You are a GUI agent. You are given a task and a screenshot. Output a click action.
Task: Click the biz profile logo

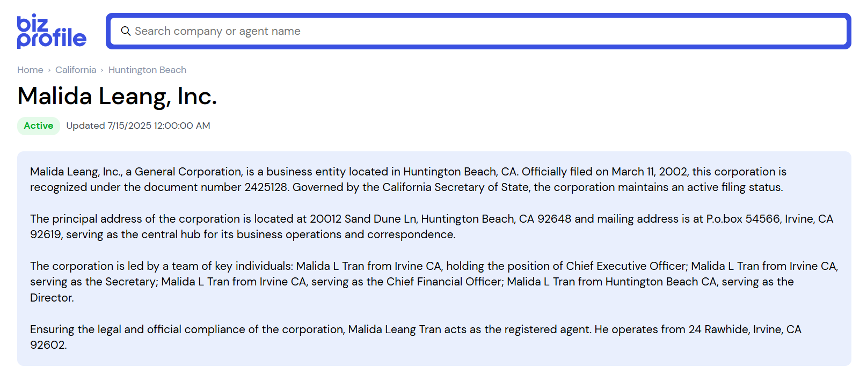point(52,31)
